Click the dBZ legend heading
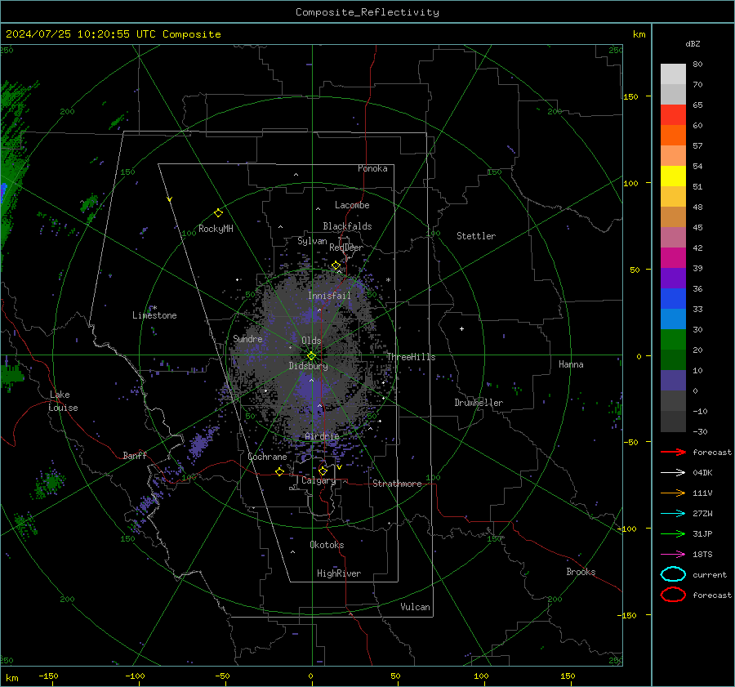The image size is (735, 687). (693, 43)
